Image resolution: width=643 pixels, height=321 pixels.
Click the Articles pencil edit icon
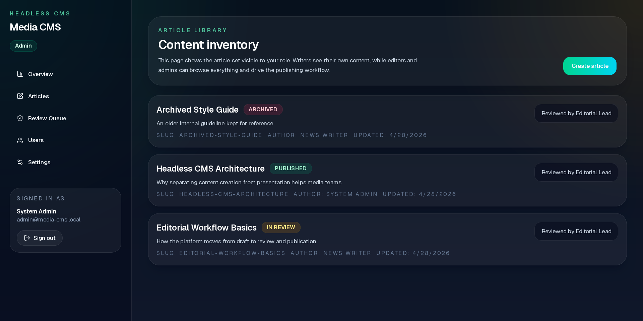click(20, 96)
